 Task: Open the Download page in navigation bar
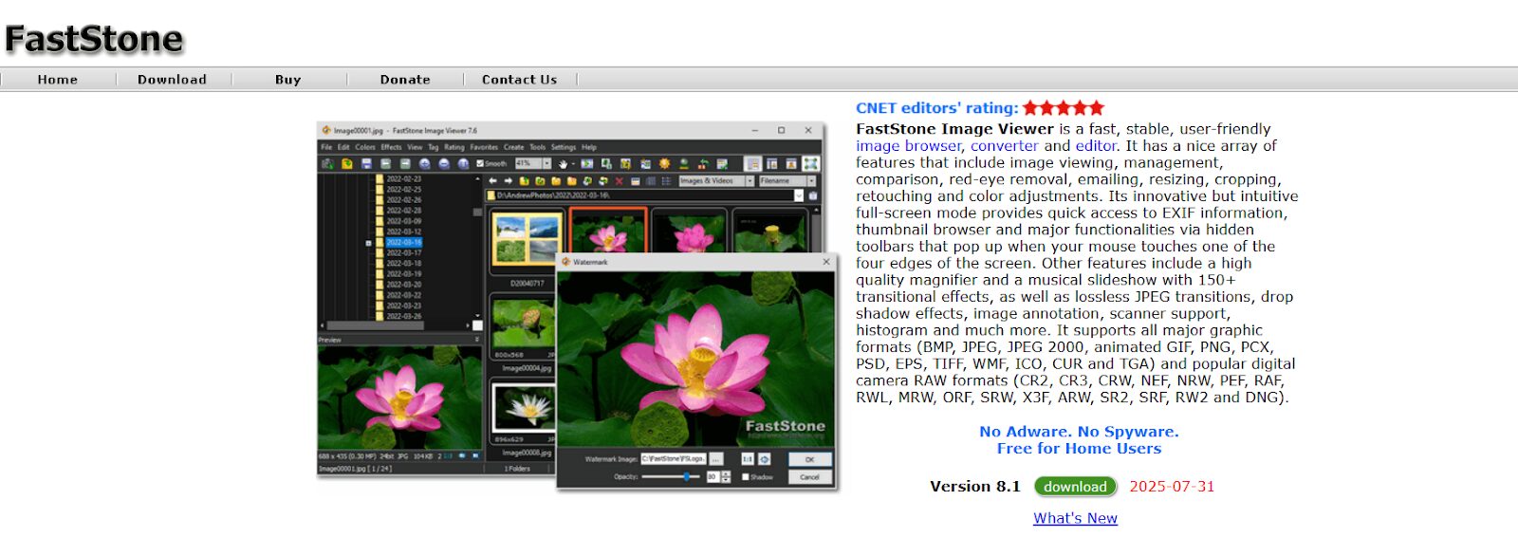(172, 80)
